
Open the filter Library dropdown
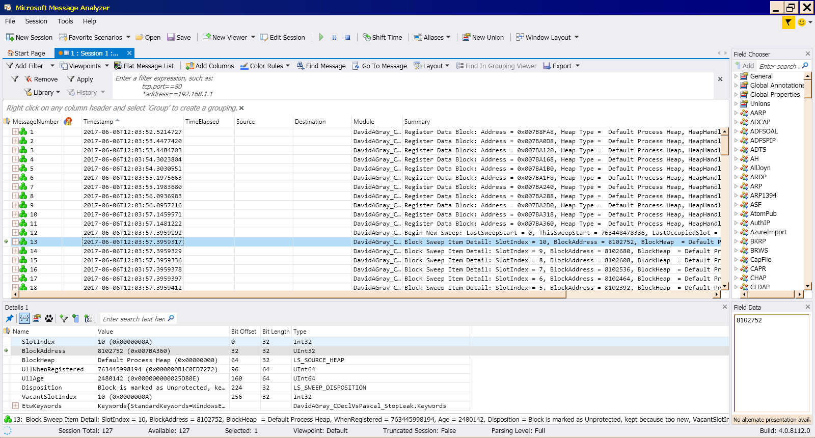click(x=42, y=92)
